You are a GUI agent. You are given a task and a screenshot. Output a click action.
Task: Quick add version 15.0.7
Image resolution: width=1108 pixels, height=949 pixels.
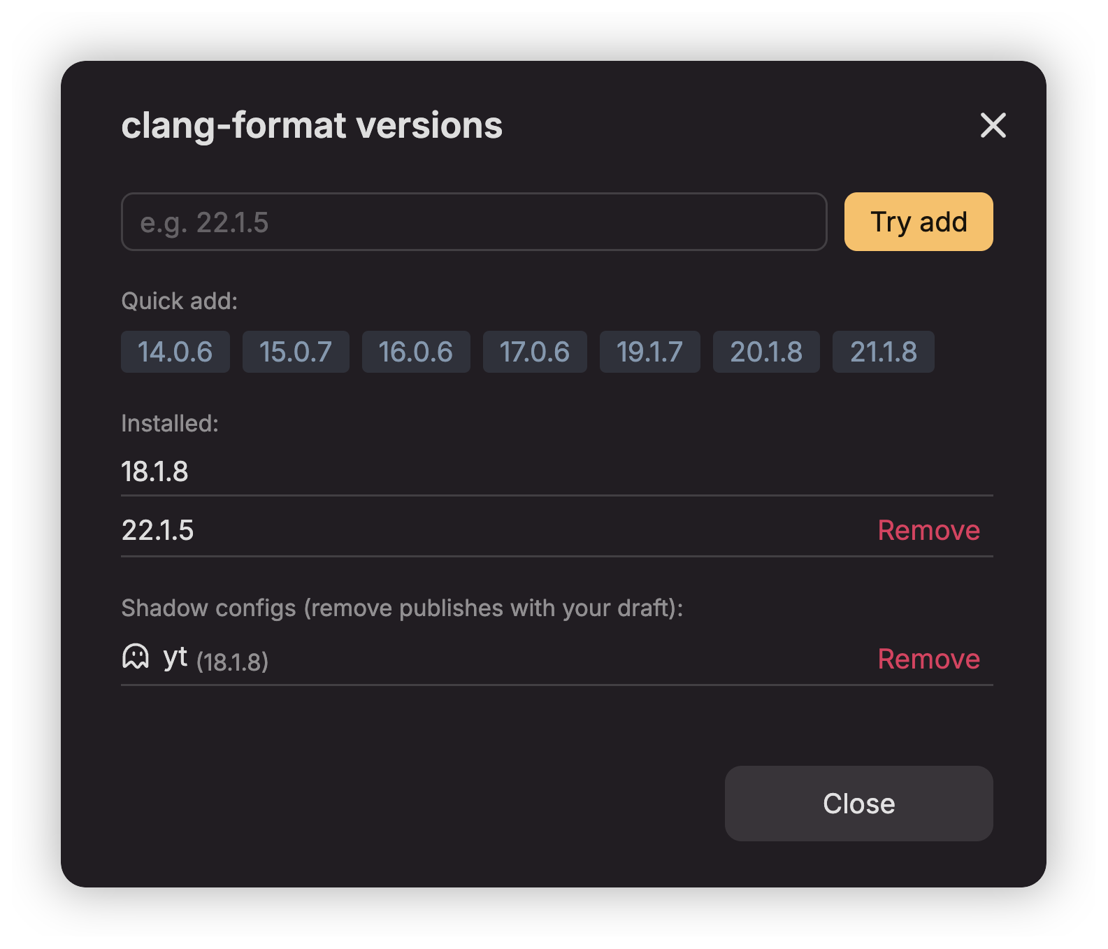(296, 352)
